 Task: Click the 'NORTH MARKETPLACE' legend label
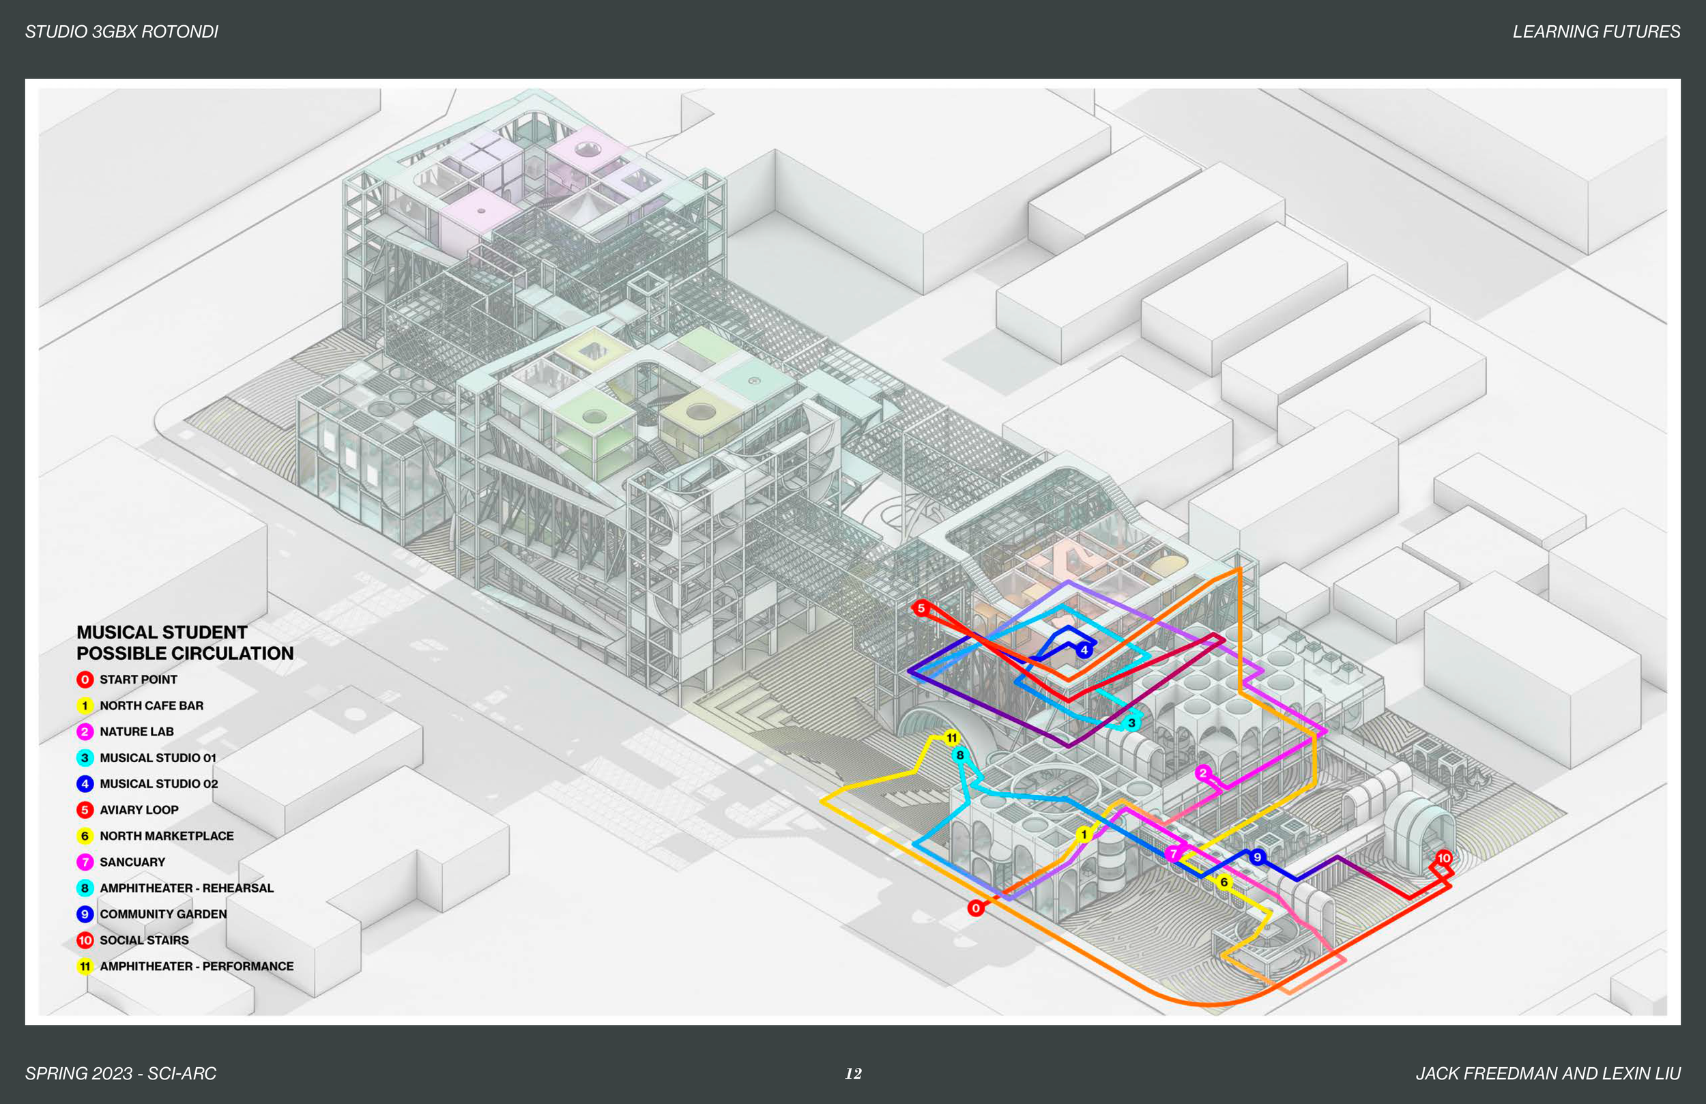click(x=167, y=836)
